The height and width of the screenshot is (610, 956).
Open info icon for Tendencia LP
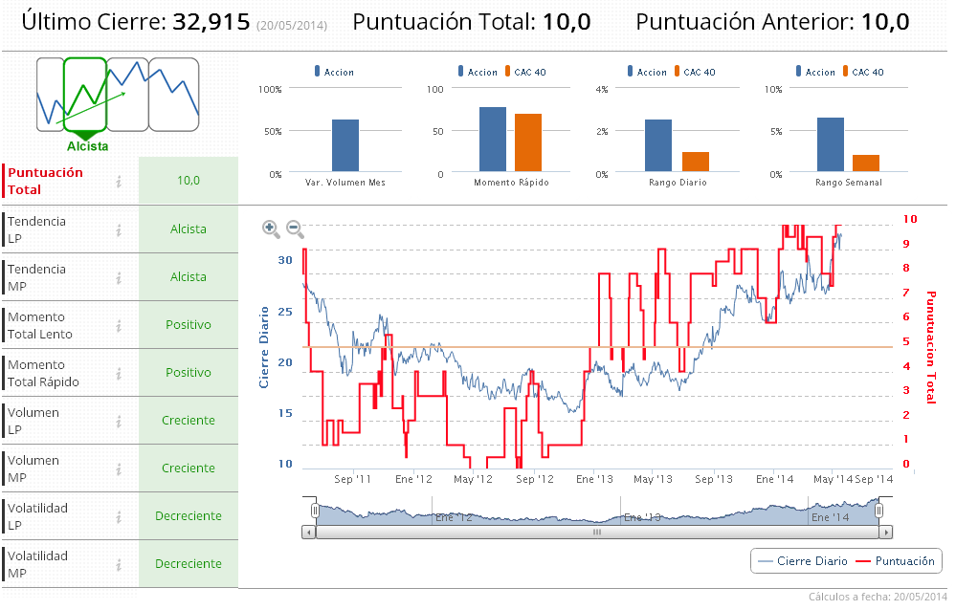pyautogui.click(x=119, y=229)
